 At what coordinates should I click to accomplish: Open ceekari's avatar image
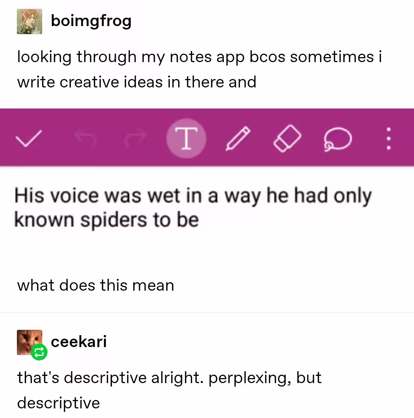(30, 342)
